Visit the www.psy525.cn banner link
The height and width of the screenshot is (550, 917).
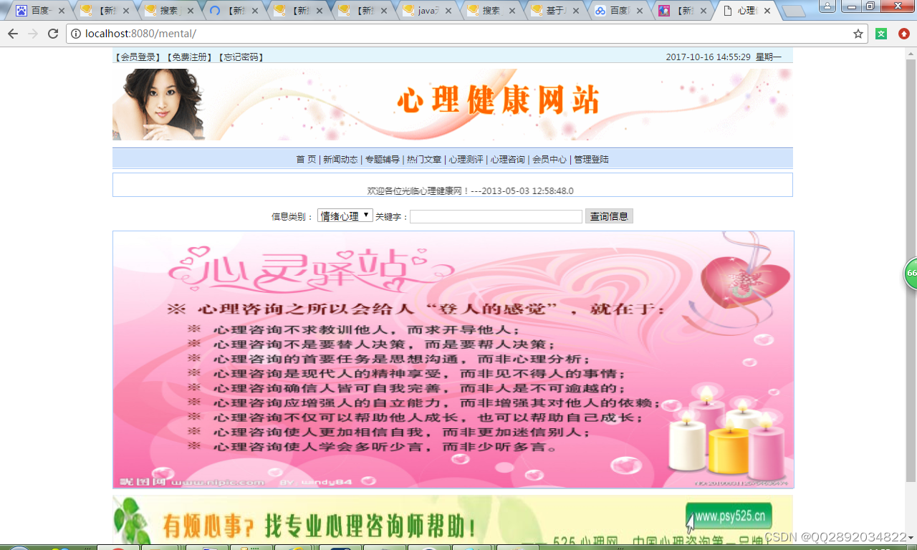pos(729,516)
